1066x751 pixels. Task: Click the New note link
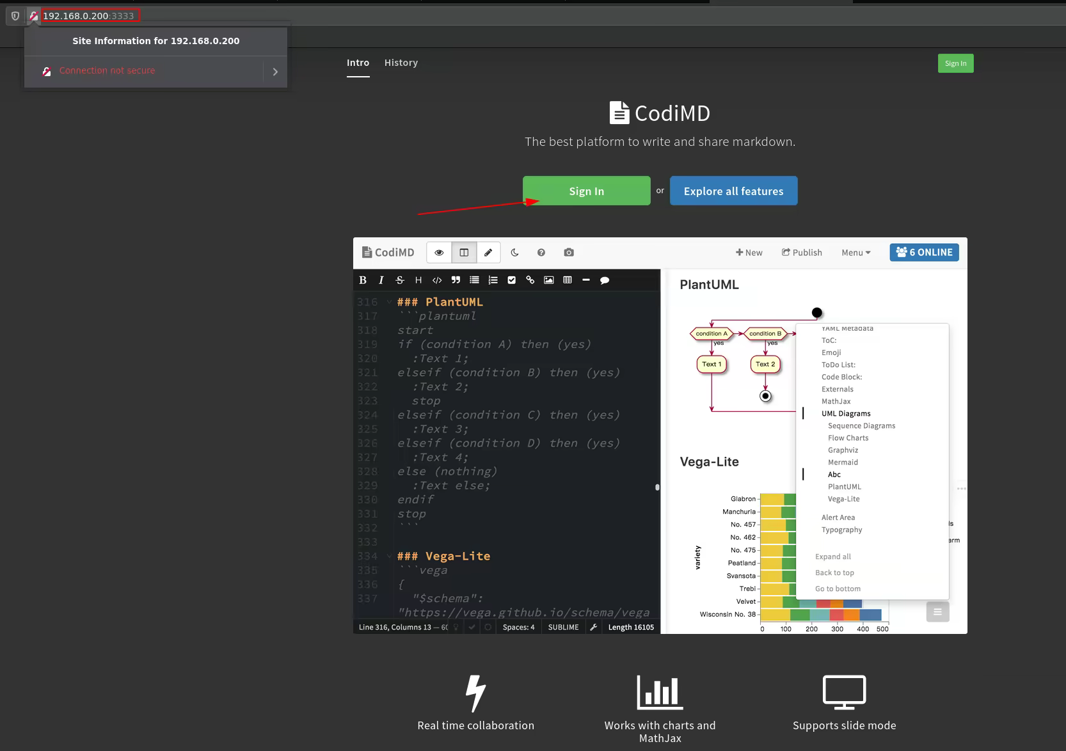(x=749, y=253)
